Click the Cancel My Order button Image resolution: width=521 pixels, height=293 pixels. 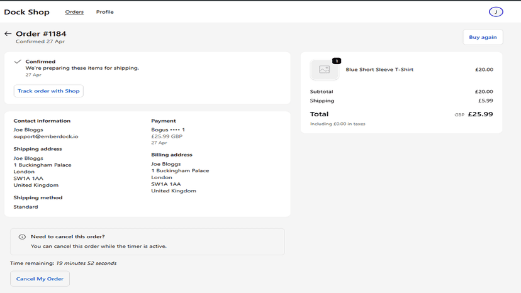(40, 279)
